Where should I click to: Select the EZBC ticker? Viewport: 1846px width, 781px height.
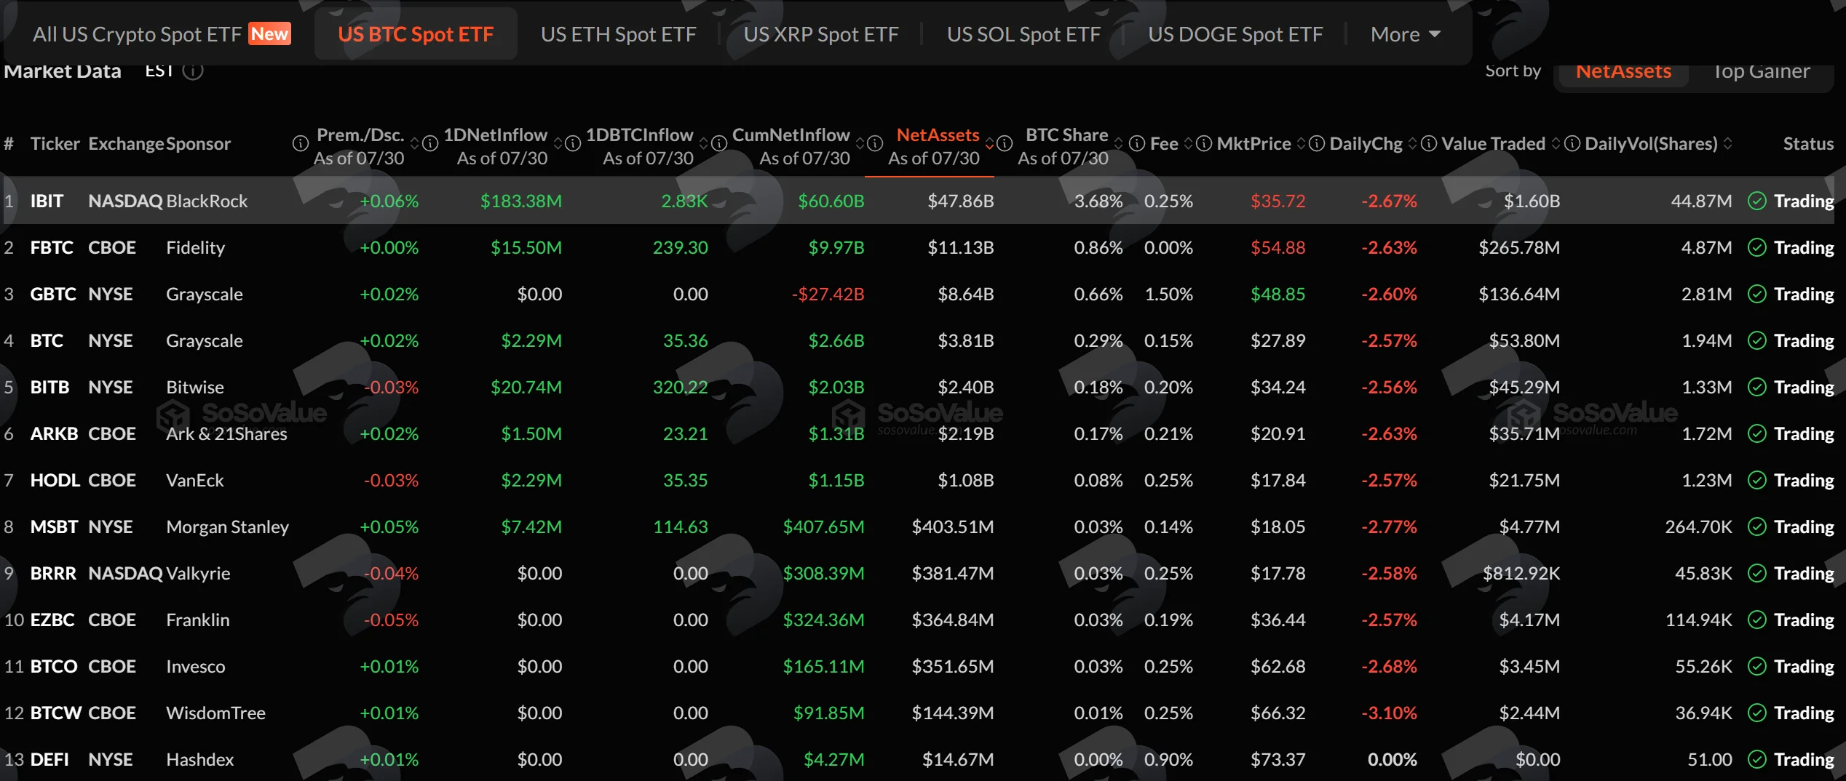[52, 620]
